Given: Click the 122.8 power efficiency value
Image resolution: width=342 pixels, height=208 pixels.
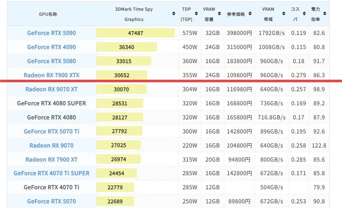Looking at the screenshot, I should click(x=319, y=145).
